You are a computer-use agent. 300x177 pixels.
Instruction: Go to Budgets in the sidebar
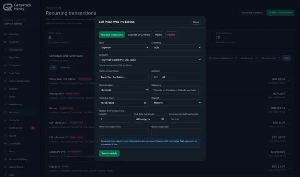[x=13, y=89]
